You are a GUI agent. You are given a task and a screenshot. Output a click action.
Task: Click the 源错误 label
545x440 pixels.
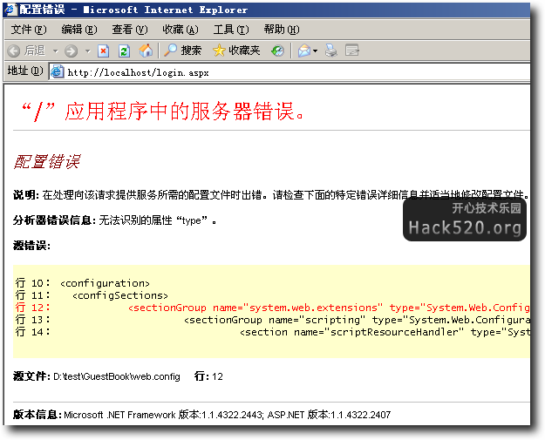31,246
